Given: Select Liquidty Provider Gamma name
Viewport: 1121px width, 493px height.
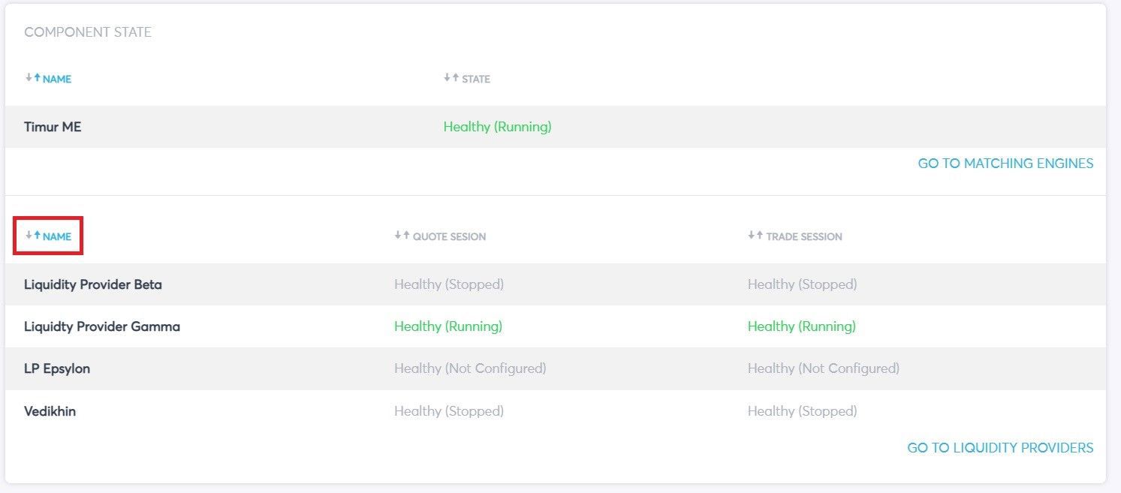Looking at the screenshot, I should [x=102, y=326].
